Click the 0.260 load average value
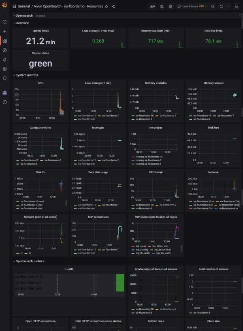This screenshot has height=331, width=243. tap(98, 41)
